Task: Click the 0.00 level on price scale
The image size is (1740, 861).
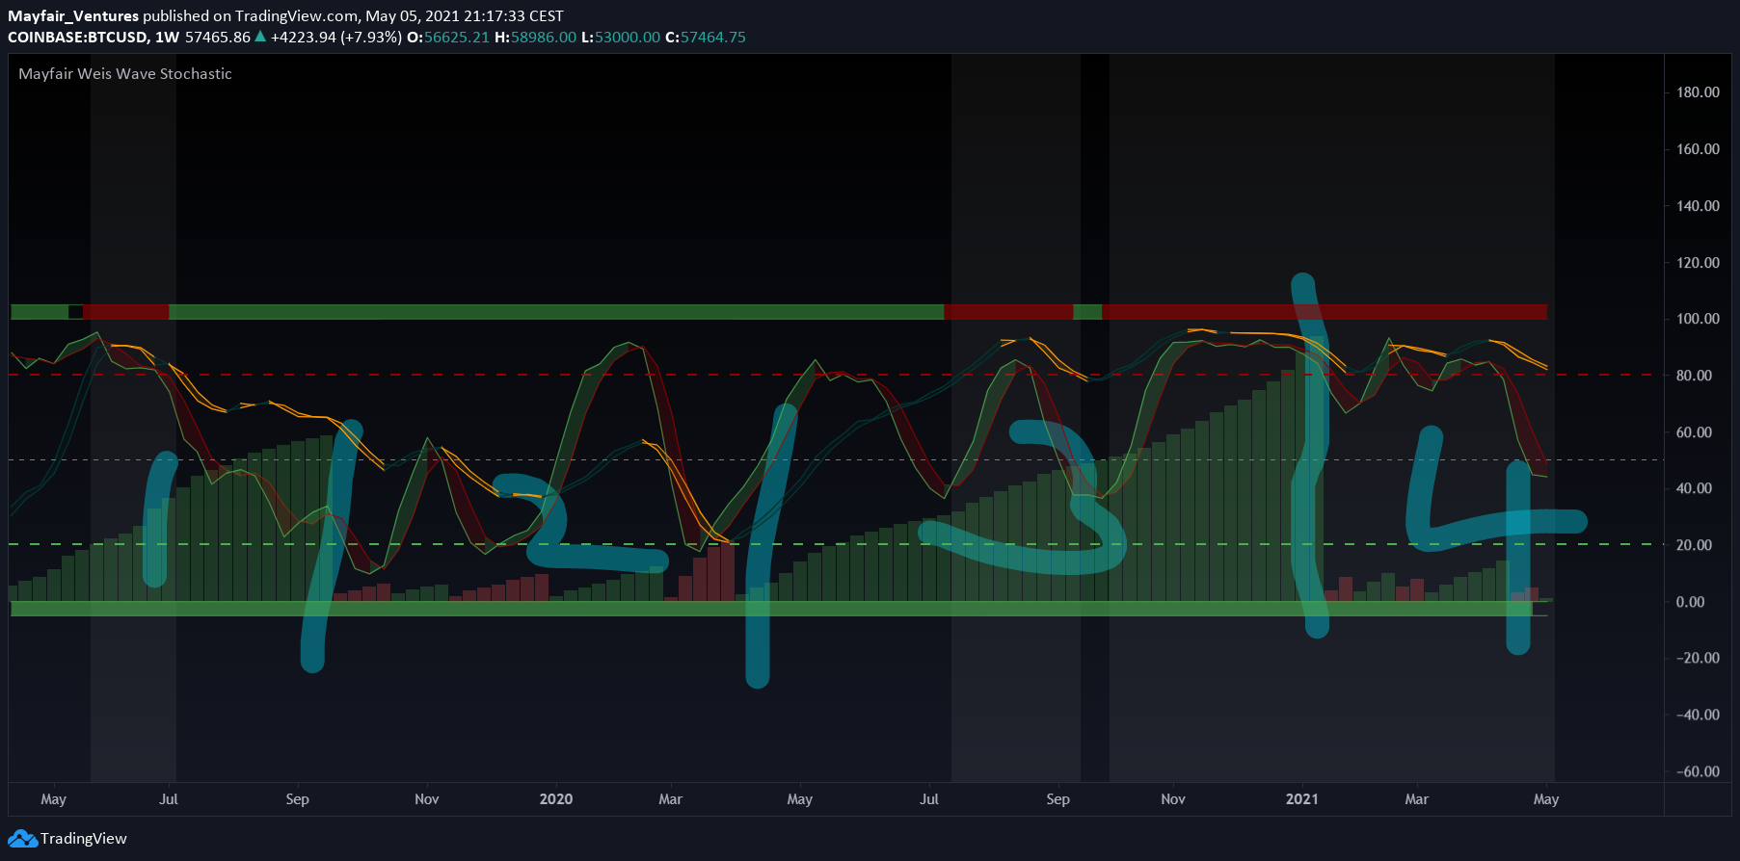Action: (1690, 602)
